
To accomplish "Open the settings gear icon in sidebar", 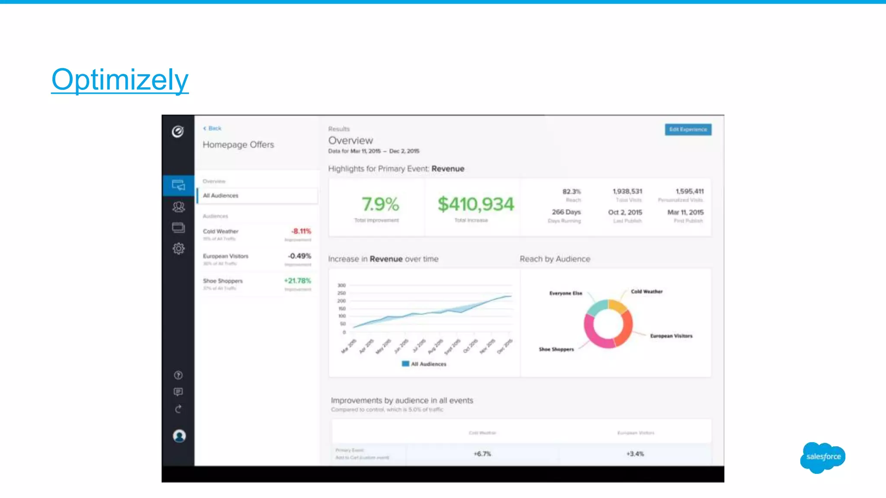I will click(x=178, y=249).
